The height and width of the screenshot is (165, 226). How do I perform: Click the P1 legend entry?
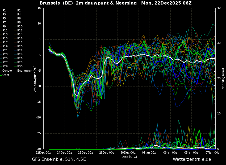click(3, 11)
